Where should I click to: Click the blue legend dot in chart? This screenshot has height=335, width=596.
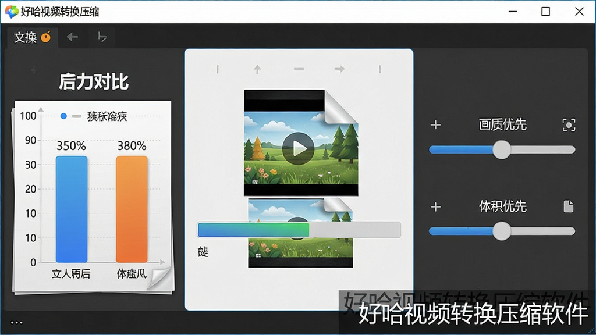(63, 116)
